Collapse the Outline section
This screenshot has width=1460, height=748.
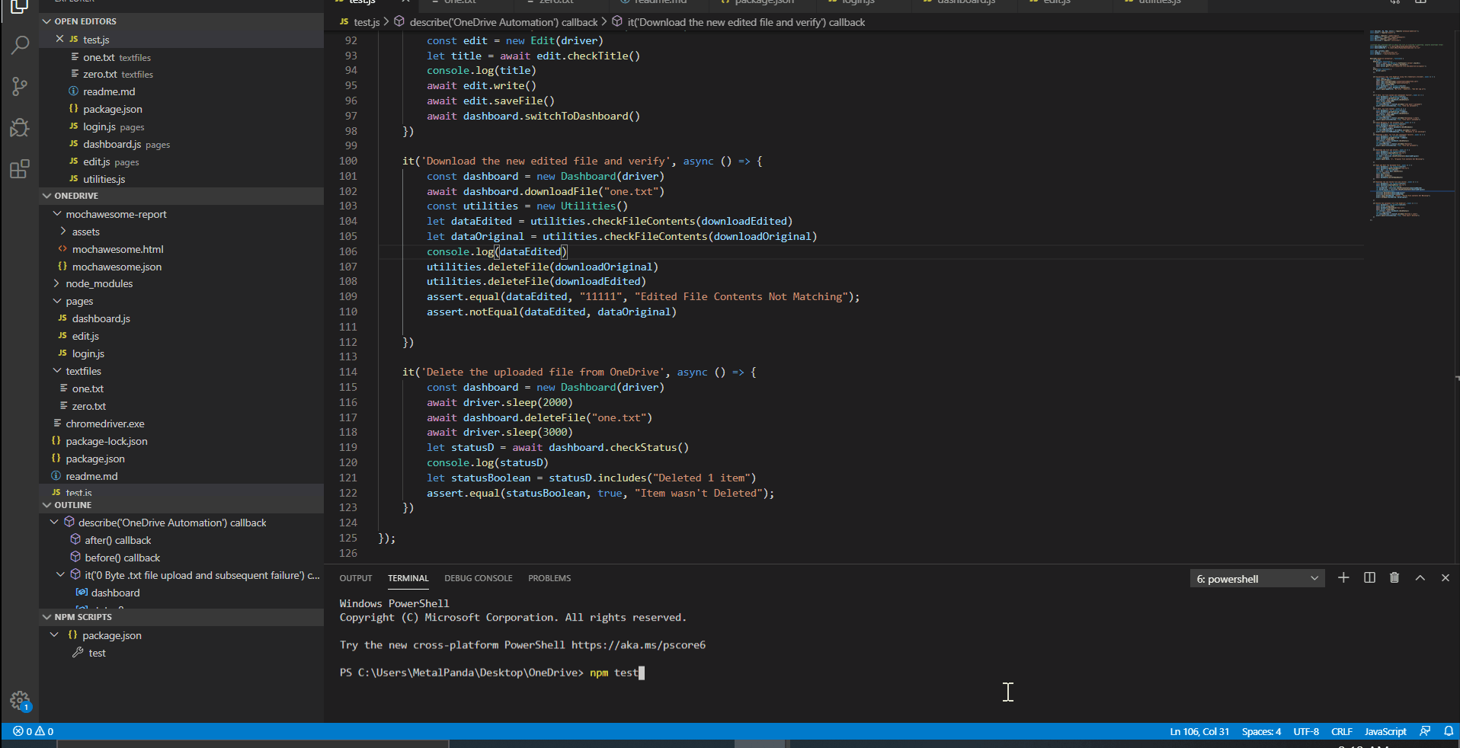pos(47,505)
